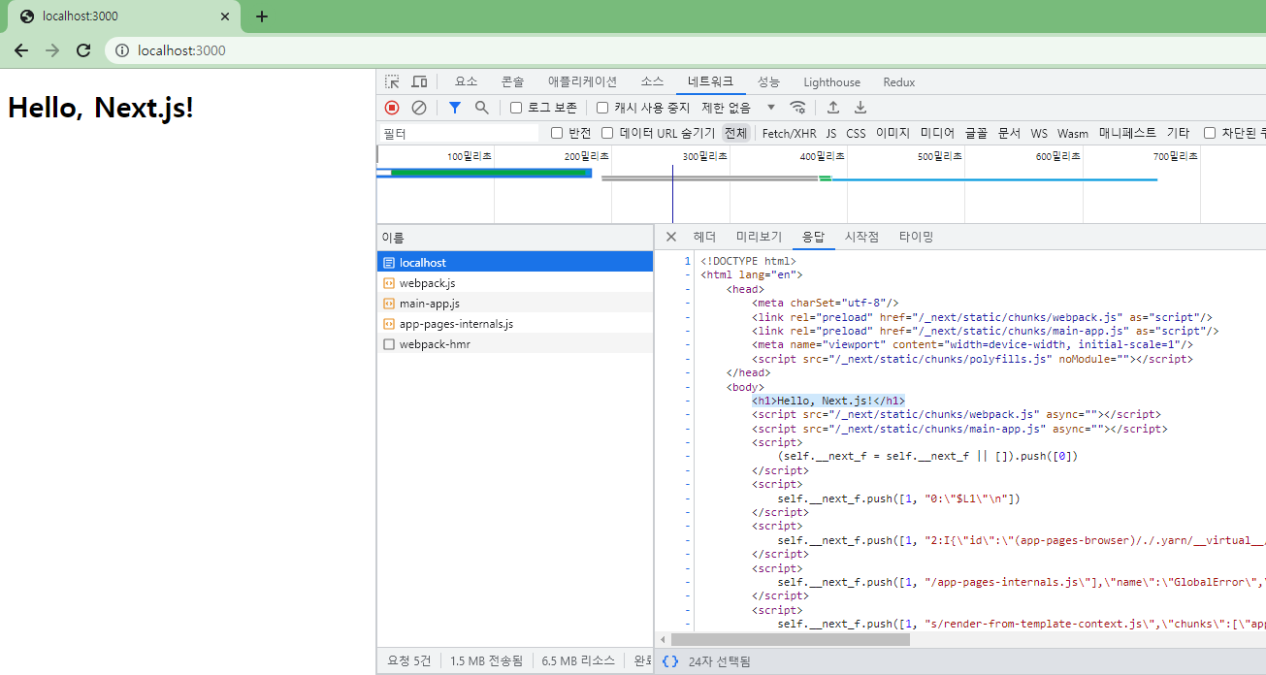Filter requests by 미디어 type
The height and width of the screenshot is (675, 1266).
(937, 133)
